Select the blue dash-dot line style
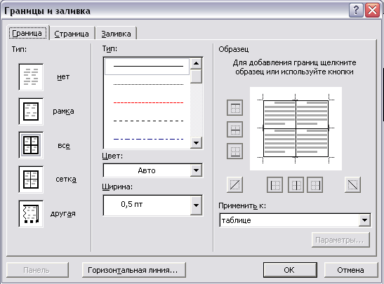384x284 pixels. point(148,139)
